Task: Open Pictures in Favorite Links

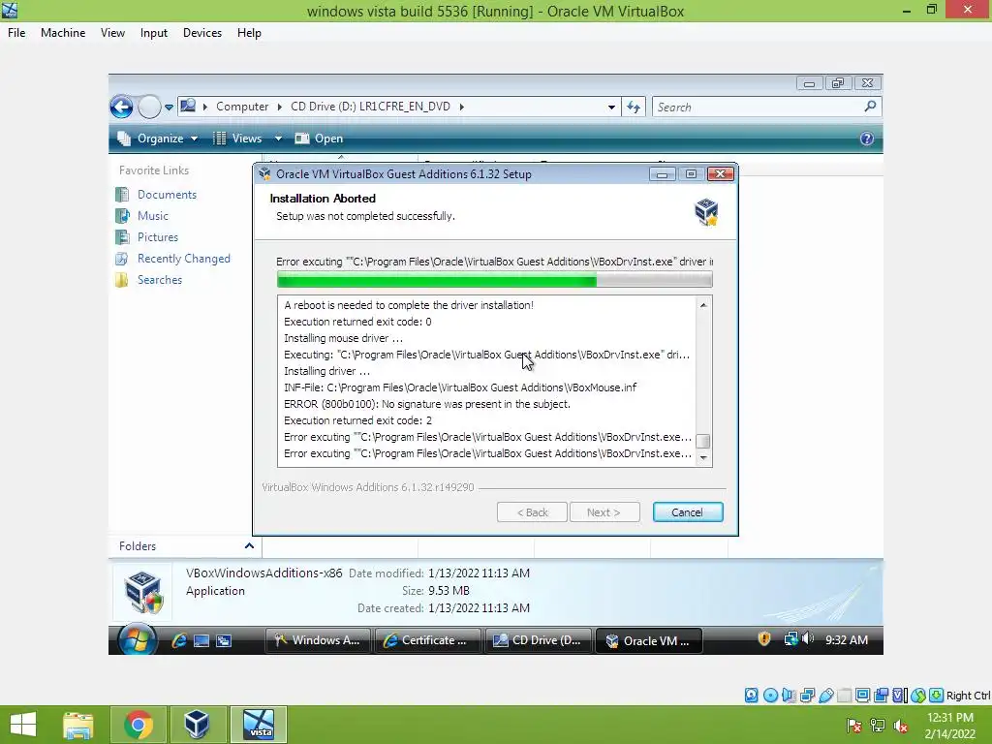Action: (158, 237)
